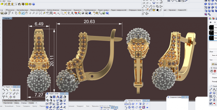Click the padlock Lock icon

click(72, 13)
